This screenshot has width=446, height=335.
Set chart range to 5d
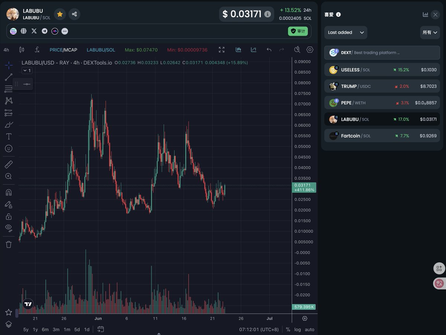[x=77, y=329]
